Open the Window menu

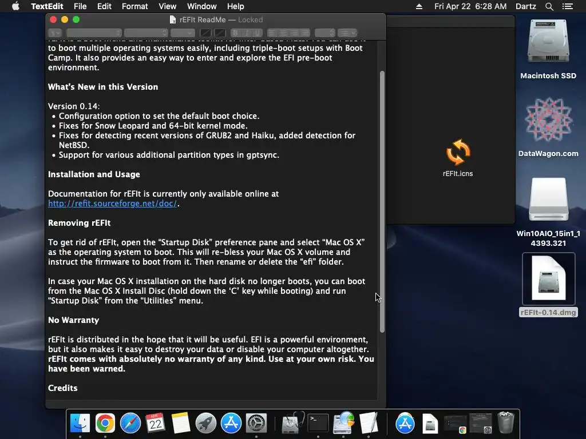tap(202, 6)
